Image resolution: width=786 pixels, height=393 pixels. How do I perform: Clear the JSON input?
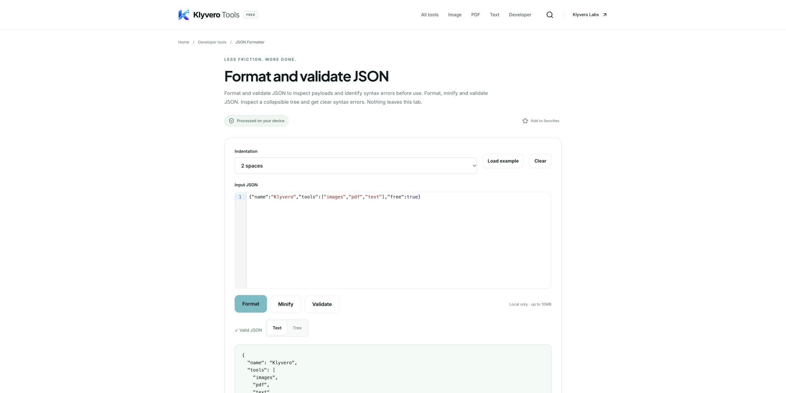[540, 161]
